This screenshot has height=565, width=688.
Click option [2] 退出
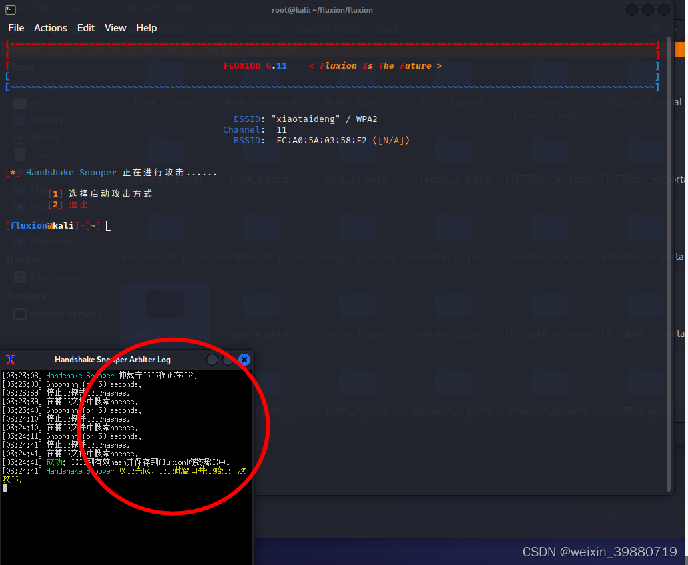point(69,204)
